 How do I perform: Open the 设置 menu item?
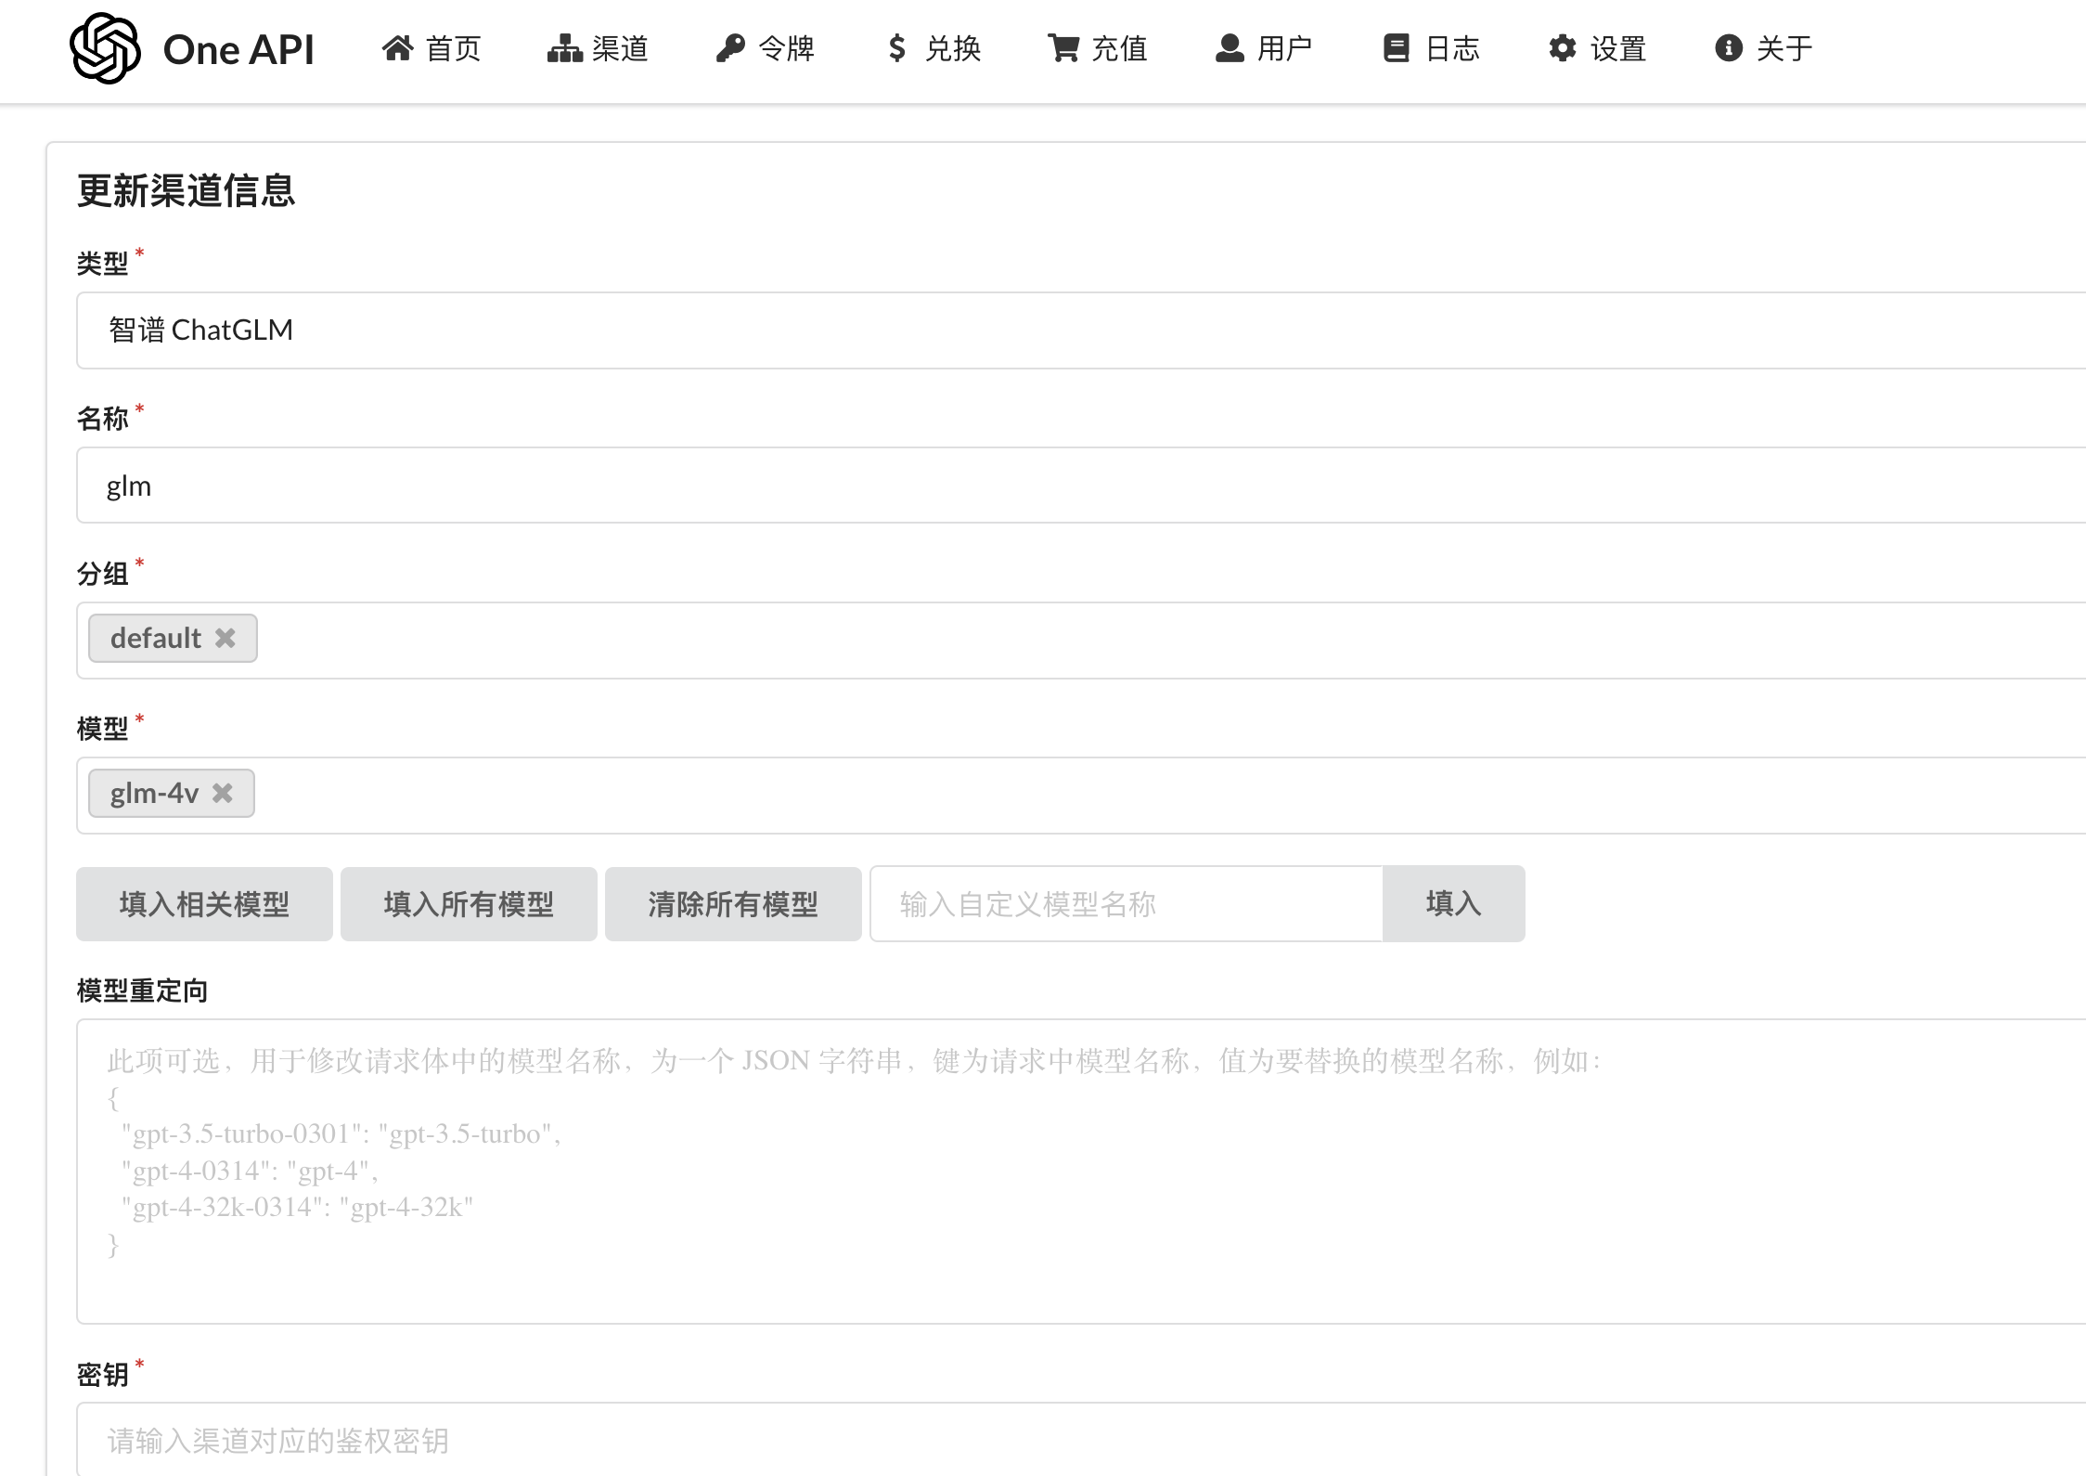(x=1597, y=48)
